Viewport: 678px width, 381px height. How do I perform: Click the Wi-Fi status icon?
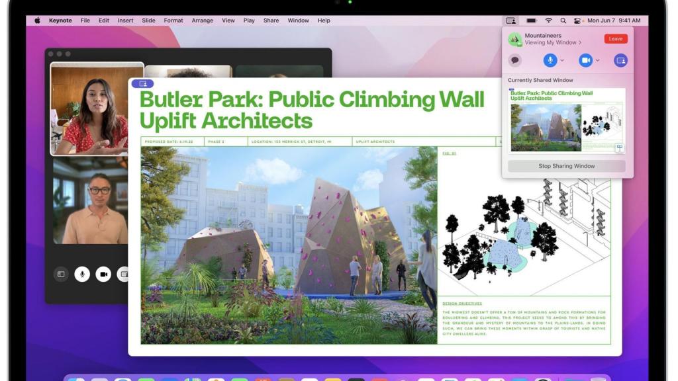[548, 21]
